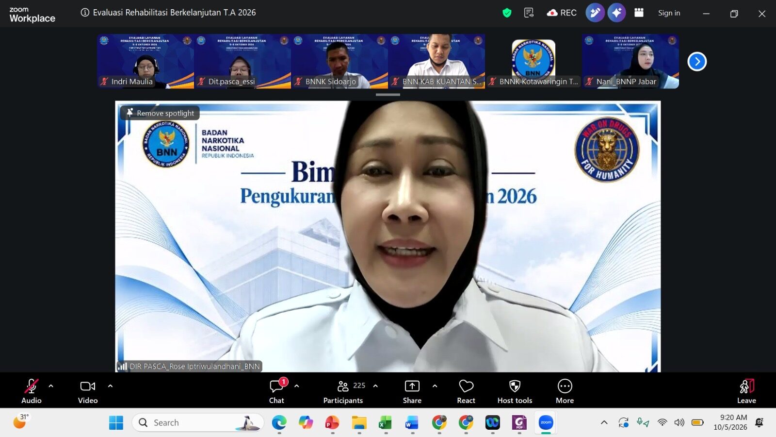Open the React emoji menu

tap(466, 391)
